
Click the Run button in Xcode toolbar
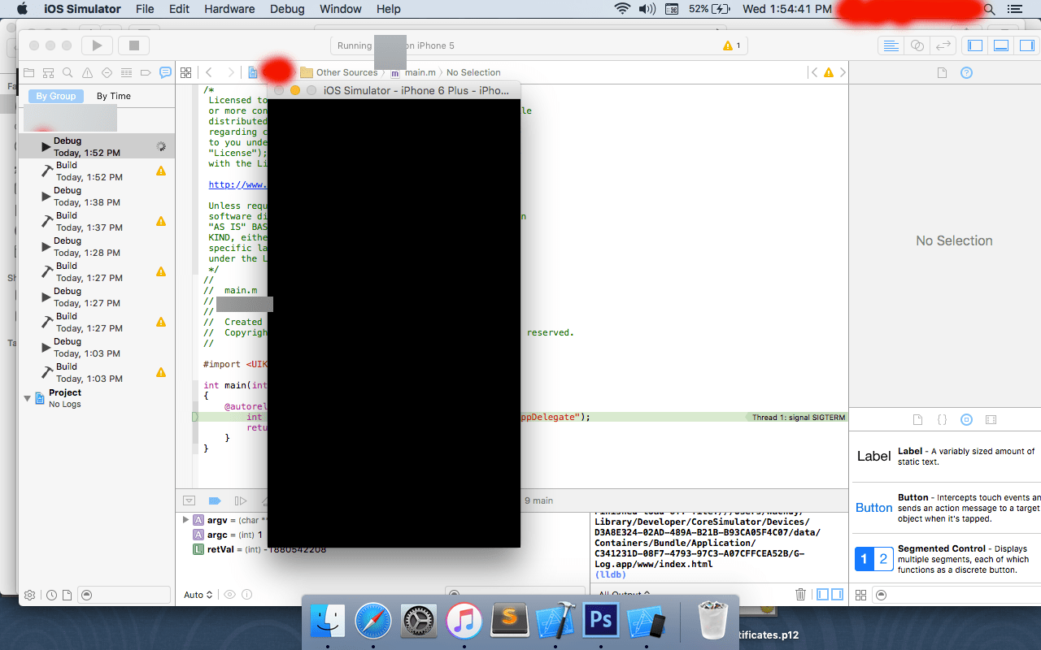[97, 45]
